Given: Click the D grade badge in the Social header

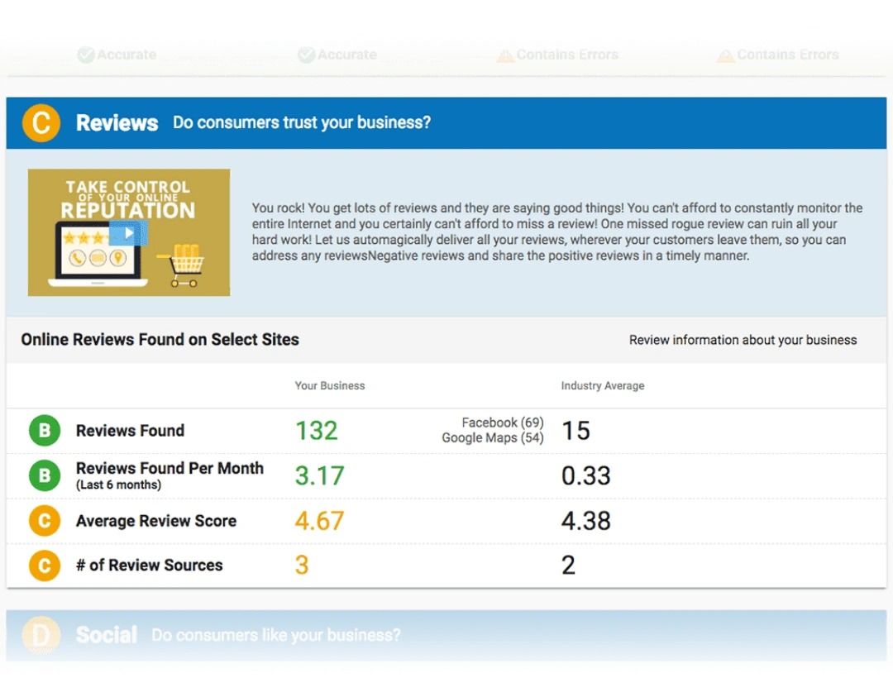Looking at the screenshot, I should point(41,635).
